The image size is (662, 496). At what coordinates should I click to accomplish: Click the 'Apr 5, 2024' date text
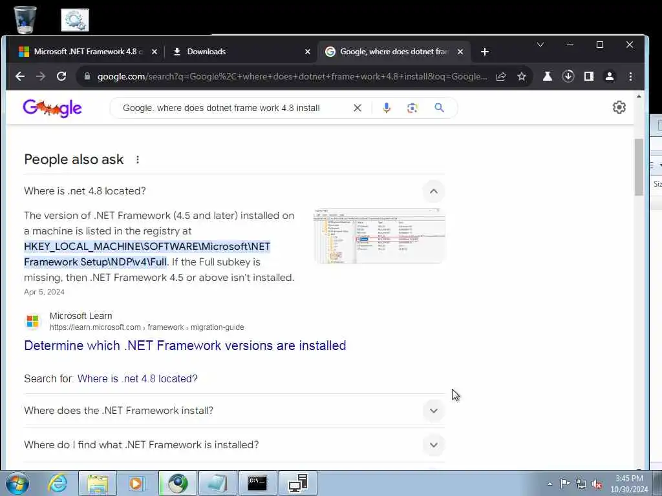[x=45, y=292]
